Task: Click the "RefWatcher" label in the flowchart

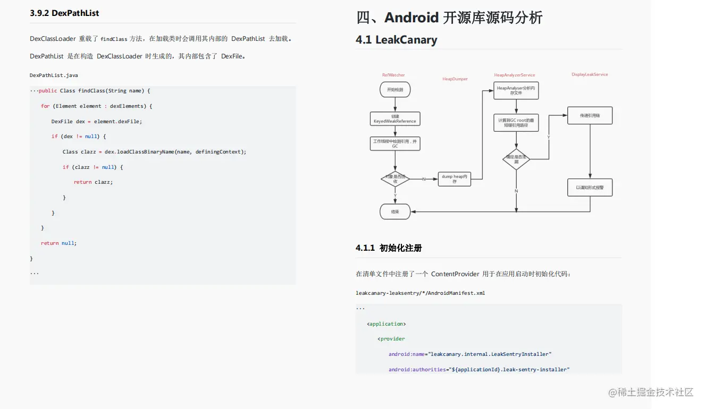Action: [393, 75]
